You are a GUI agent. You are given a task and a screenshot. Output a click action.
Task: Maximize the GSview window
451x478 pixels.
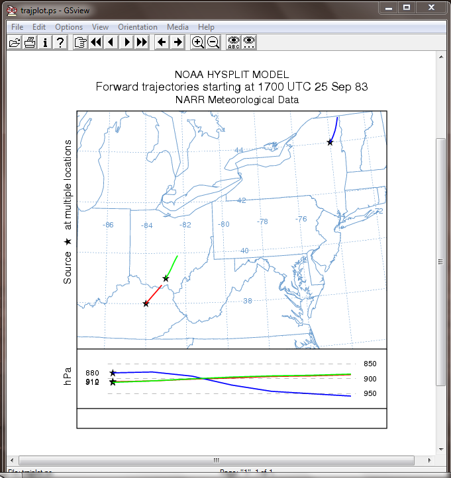click(407, 8)
